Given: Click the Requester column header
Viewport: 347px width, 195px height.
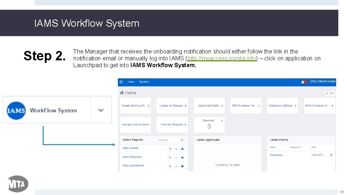Looking at the screenshot, I should (x=296, y=147).
